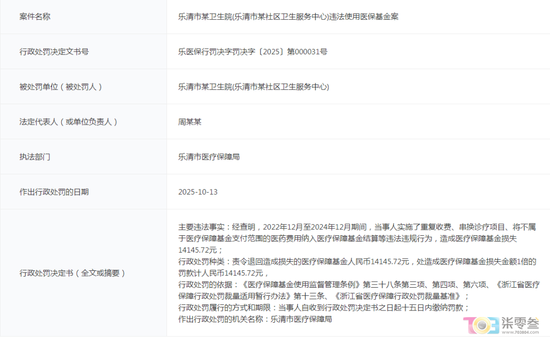Image resolution: width=550 pixels, height=340 pixels.
Task: Click the date value 2025-10-13
Action: point(198,192)
